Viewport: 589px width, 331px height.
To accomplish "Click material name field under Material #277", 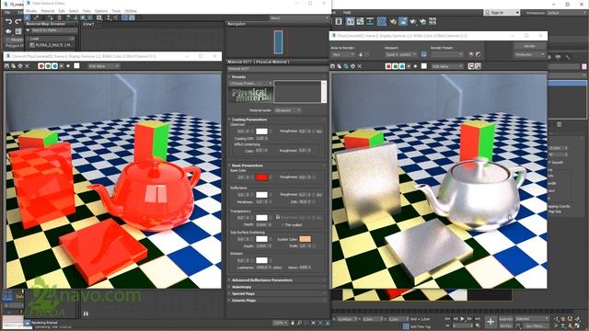I will coord(277,69).
